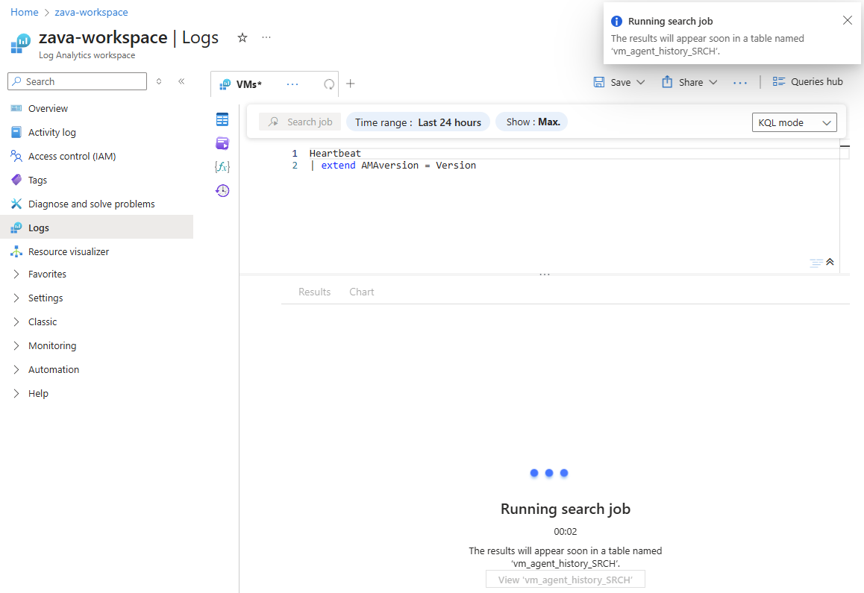The height and width of the screenshot is (593, 864).
Task: Click the editor-results splitter ellipsis handle
Action: pos(545,274)
